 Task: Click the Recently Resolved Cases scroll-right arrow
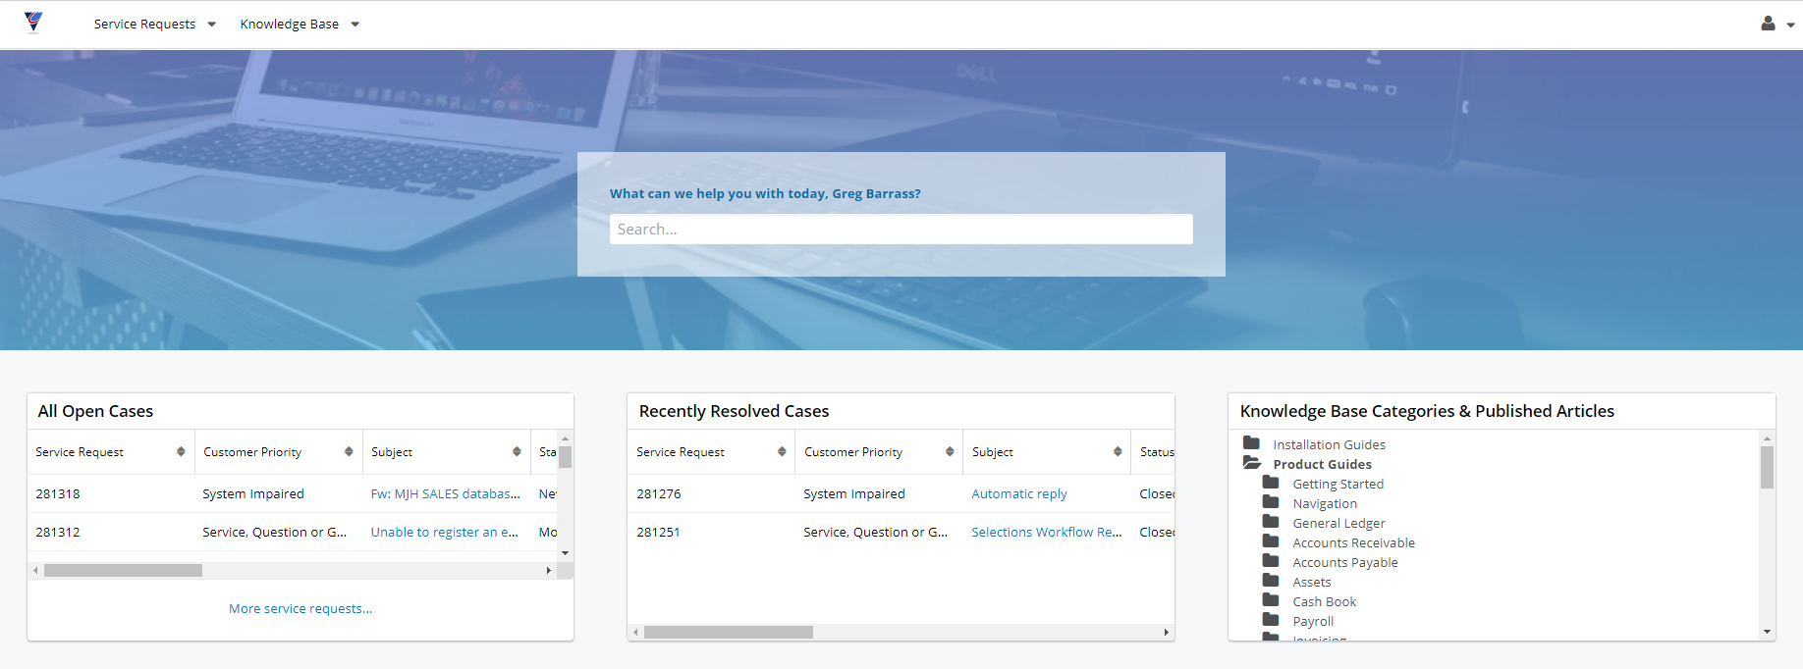coord(1167,633)
